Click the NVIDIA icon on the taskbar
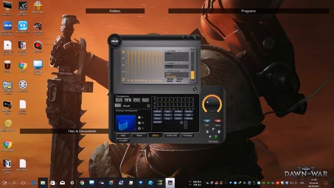 160,183
